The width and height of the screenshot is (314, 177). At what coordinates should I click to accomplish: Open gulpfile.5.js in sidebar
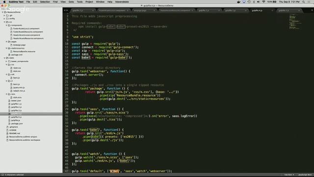pyautogui.click(x=16, y=117)
